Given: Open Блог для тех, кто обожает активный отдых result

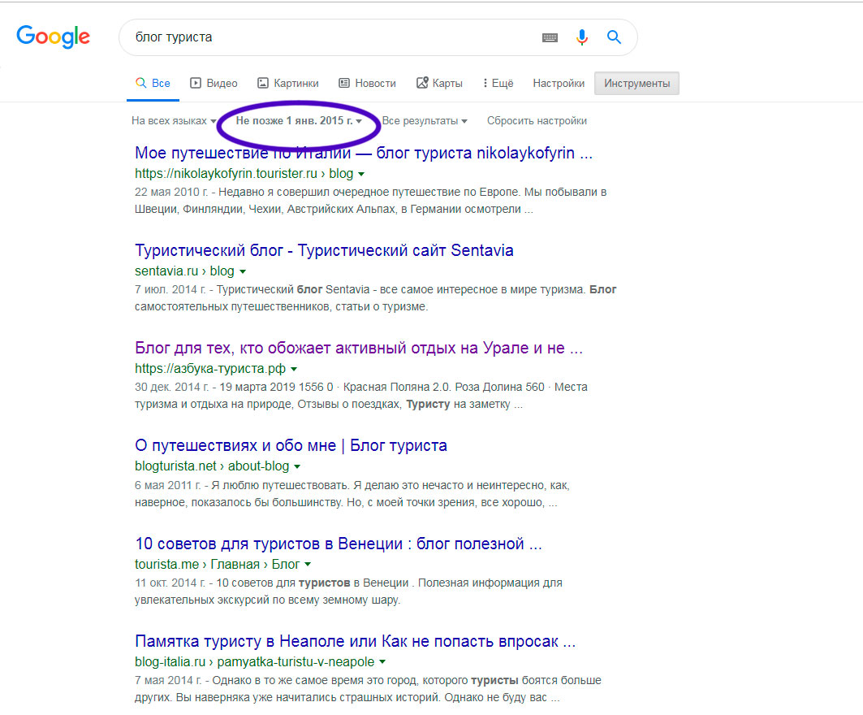Looking at the screenshot, I should coord(359,348).
